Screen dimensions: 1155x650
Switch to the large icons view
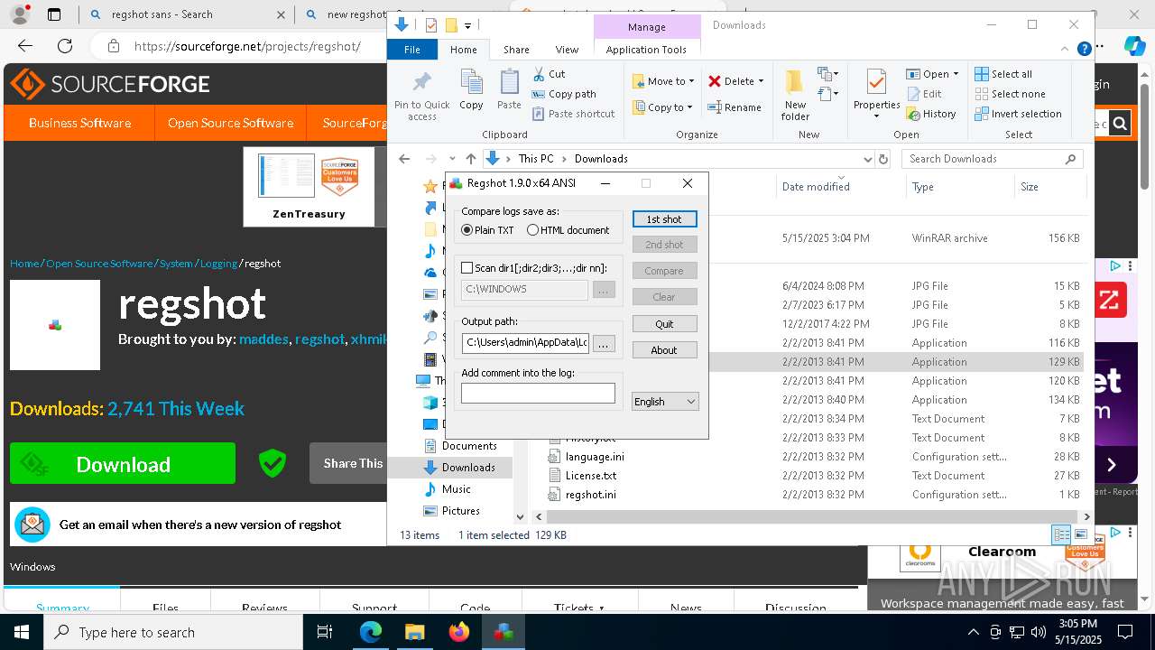(1081, 534)
